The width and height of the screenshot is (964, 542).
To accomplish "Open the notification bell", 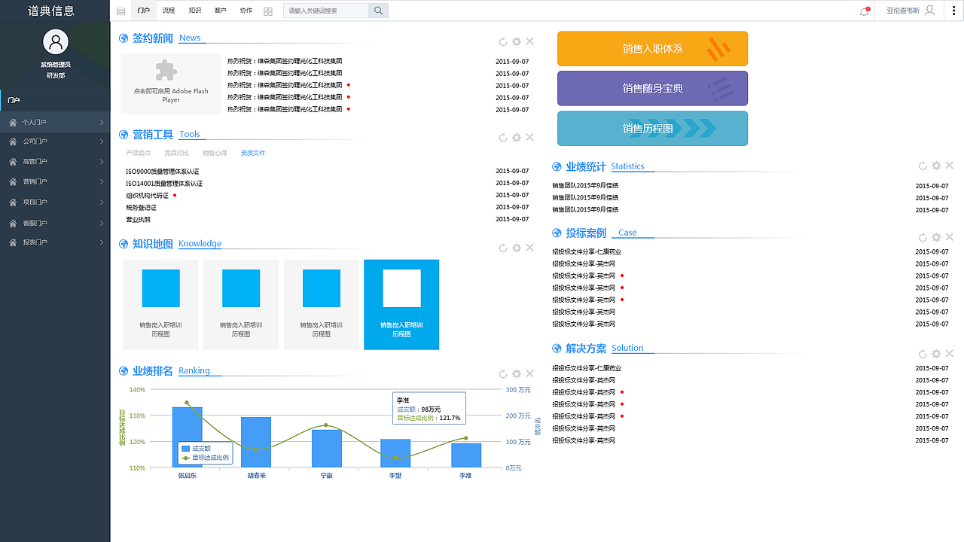I will pos(864,11).
